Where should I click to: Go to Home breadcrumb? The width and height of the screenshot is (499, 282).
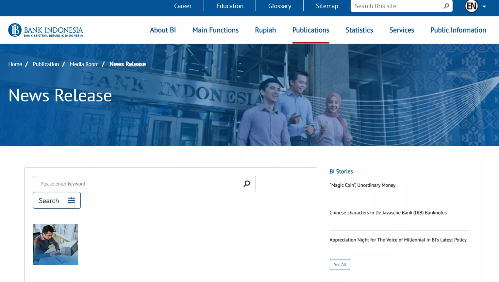tap(15, 64)
